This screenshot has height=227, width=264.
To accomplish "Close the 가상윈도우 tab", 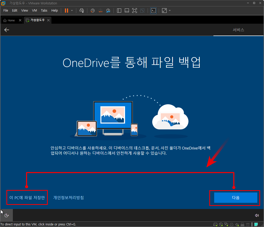I will coord(48,20).
